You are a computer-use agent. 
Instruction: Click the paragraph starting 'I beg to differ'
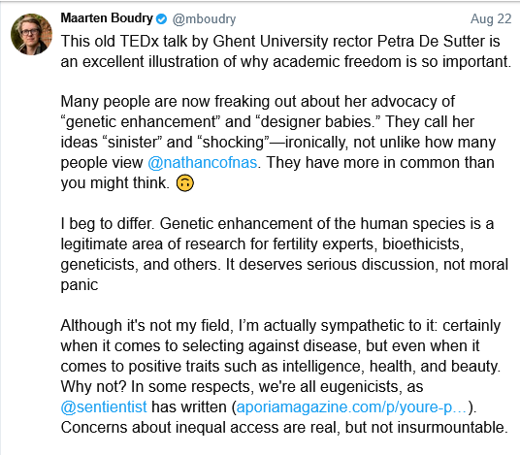[x=284, y=254]
